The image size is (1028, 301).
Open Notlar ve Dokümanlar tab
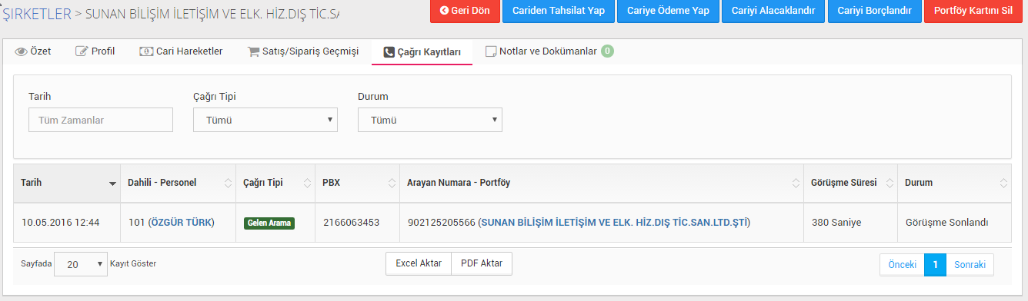click(549, 51)
